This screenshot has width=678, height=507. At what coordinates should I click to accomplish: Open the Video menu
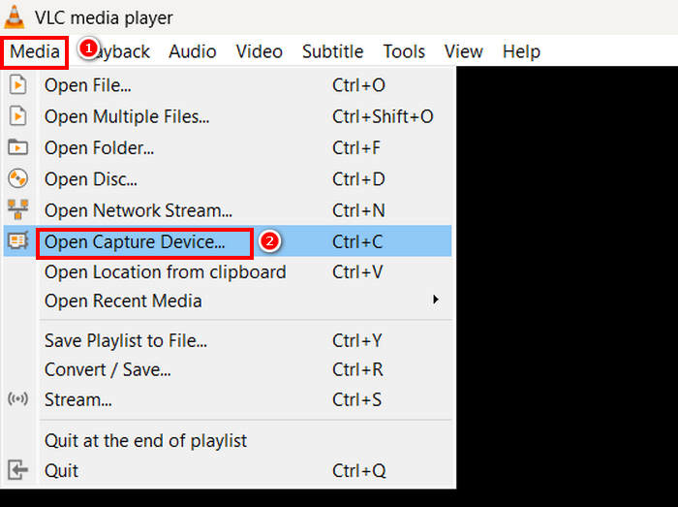pyautogui.click(x=259, y=51)
